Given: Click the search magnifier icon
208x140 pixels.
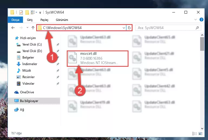Looking at the screenshot, I should tap(197, 28).
